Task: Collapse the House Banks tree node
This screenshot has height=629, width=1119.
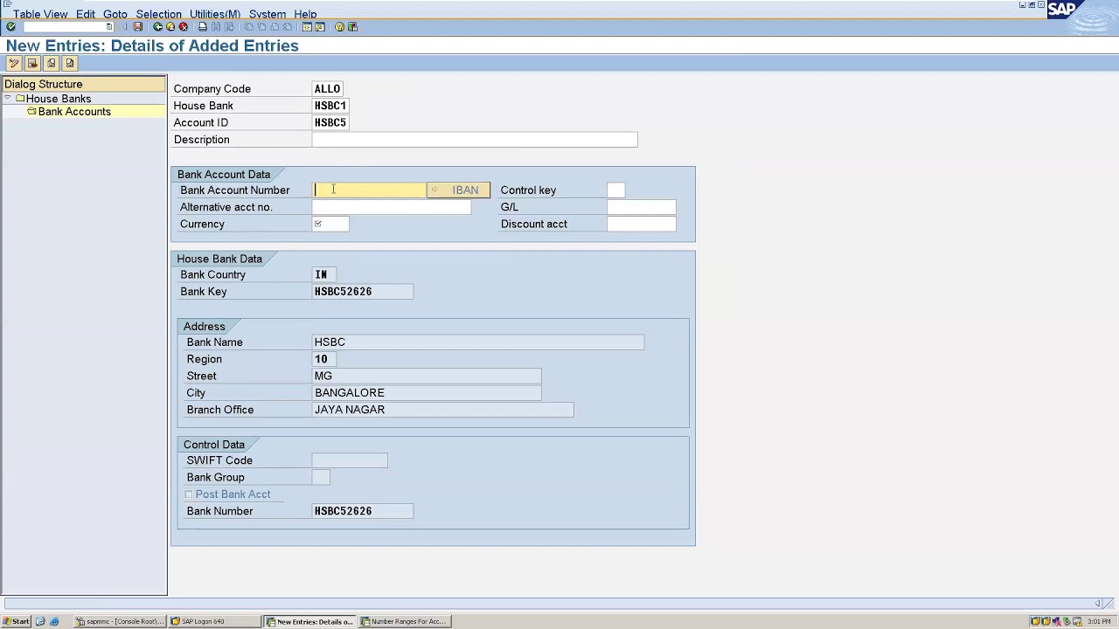Action: pos(8,98)
